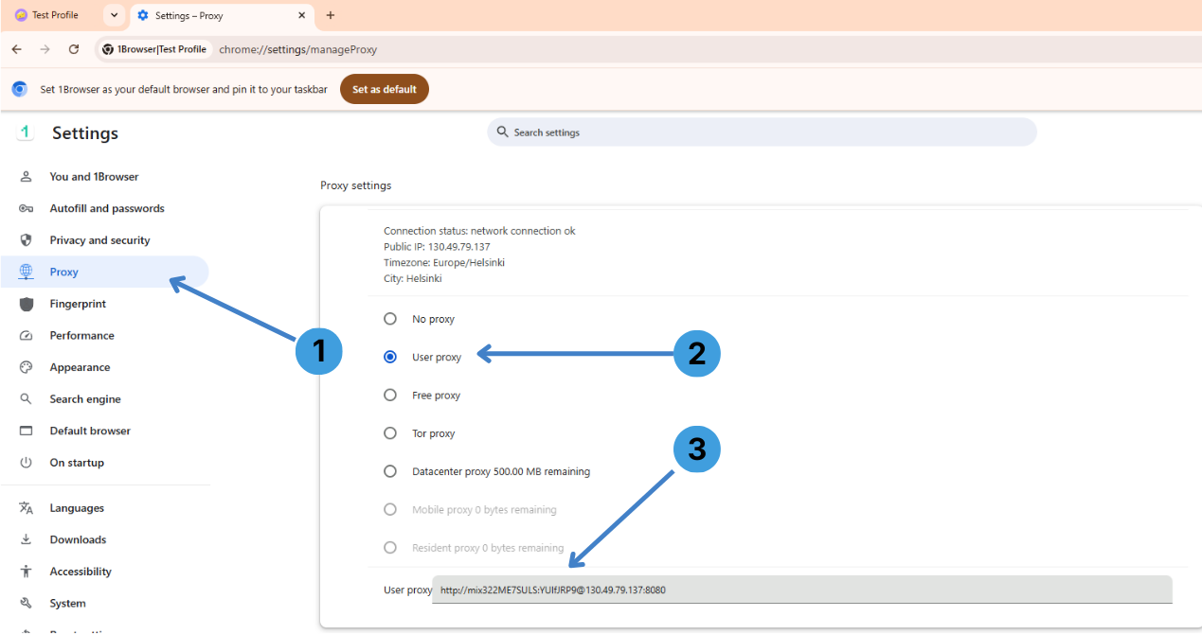Image resolution: width=1202 pixels, height=634 pixels.
Task: Click the Proxy settings heading
Action: [356, 185]
